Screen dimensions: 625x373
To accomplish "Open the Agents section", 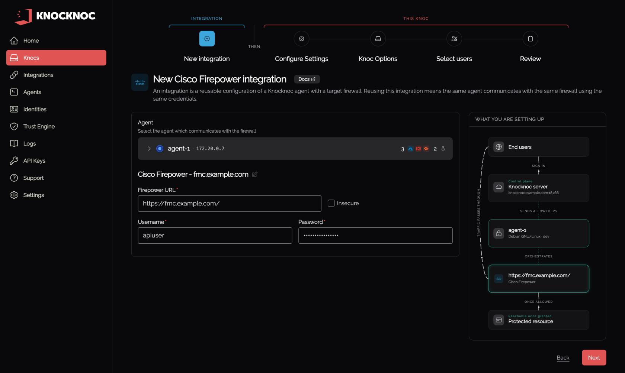I will pyautogui.click(x=56, y=92).
